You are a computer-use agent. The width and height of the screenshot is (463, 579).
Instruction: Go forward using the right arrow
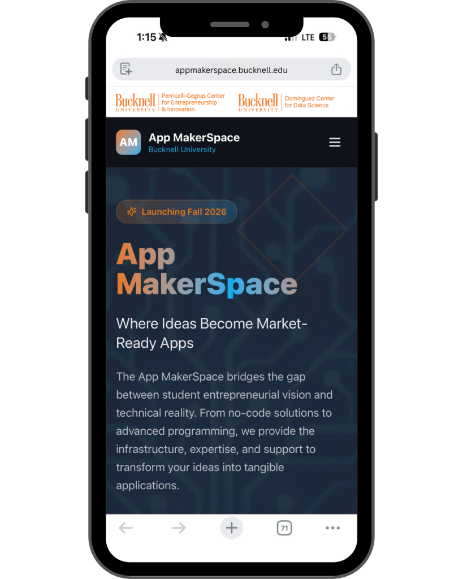click(179, 528)
